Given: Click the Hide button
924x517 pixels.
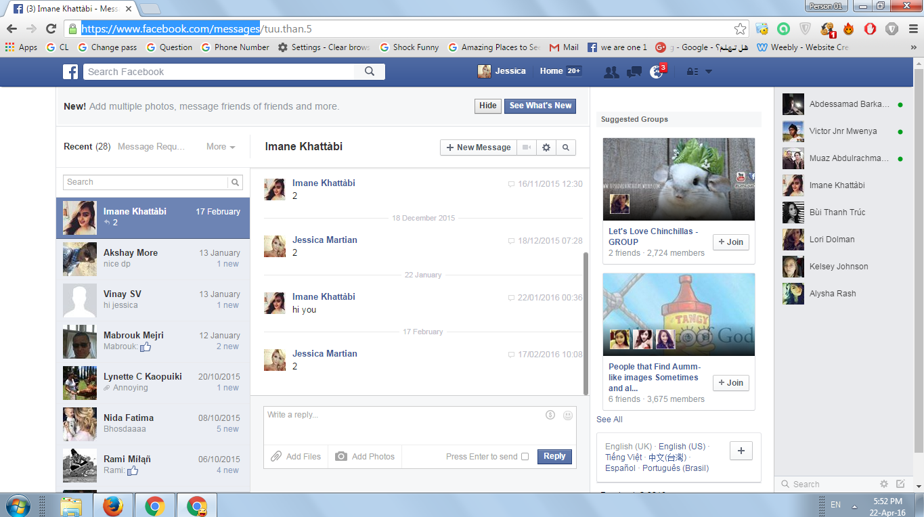Looking at the screenshot, I should (488, 106).
